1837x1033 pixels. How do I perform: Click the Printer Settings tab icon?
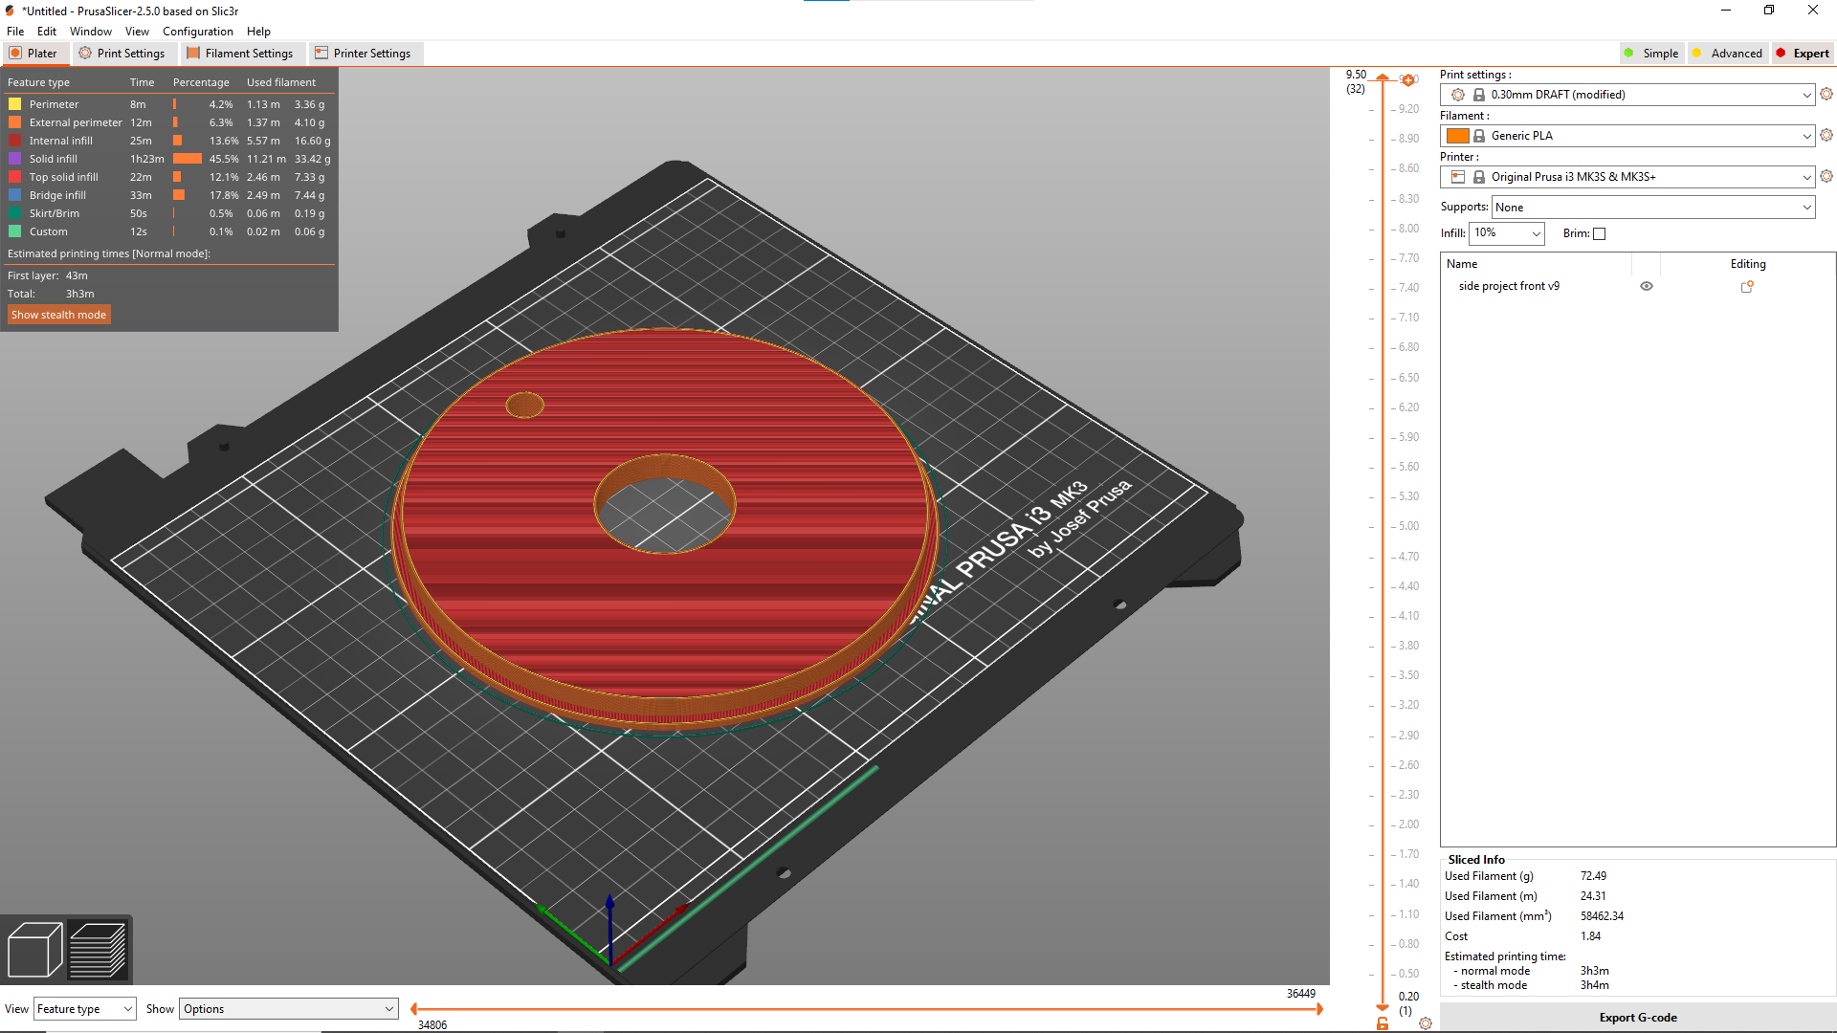[321, 53]
